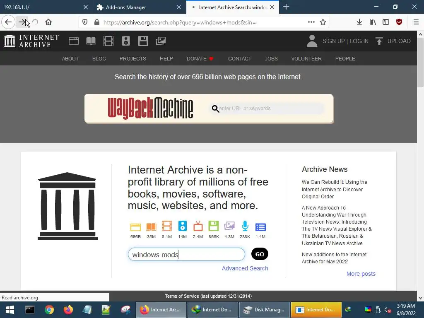Open the blue speaker 14M audio icon
Viewport: 424px width, 318px height.
pyautogui.click(x=183, y=226)
